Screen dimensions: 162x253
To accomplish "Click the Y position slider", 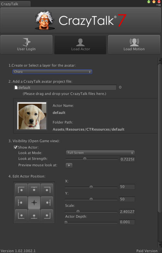I will (91, 199).
